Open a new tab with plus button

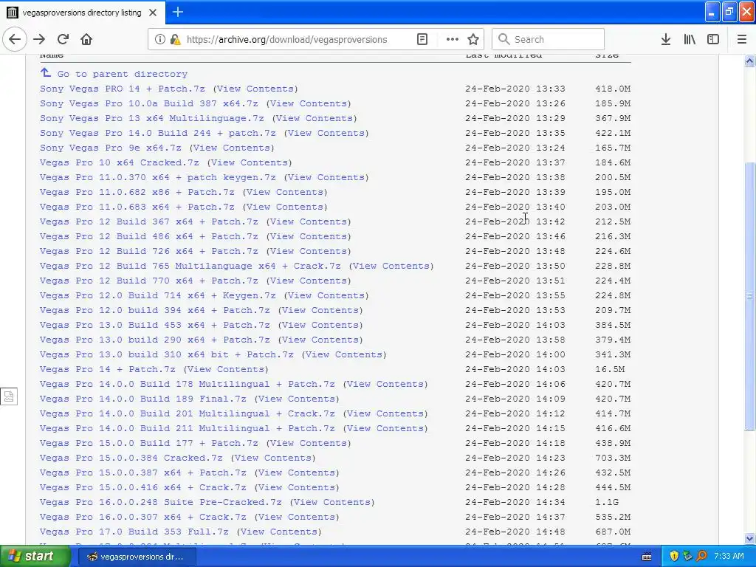(178, 12)
